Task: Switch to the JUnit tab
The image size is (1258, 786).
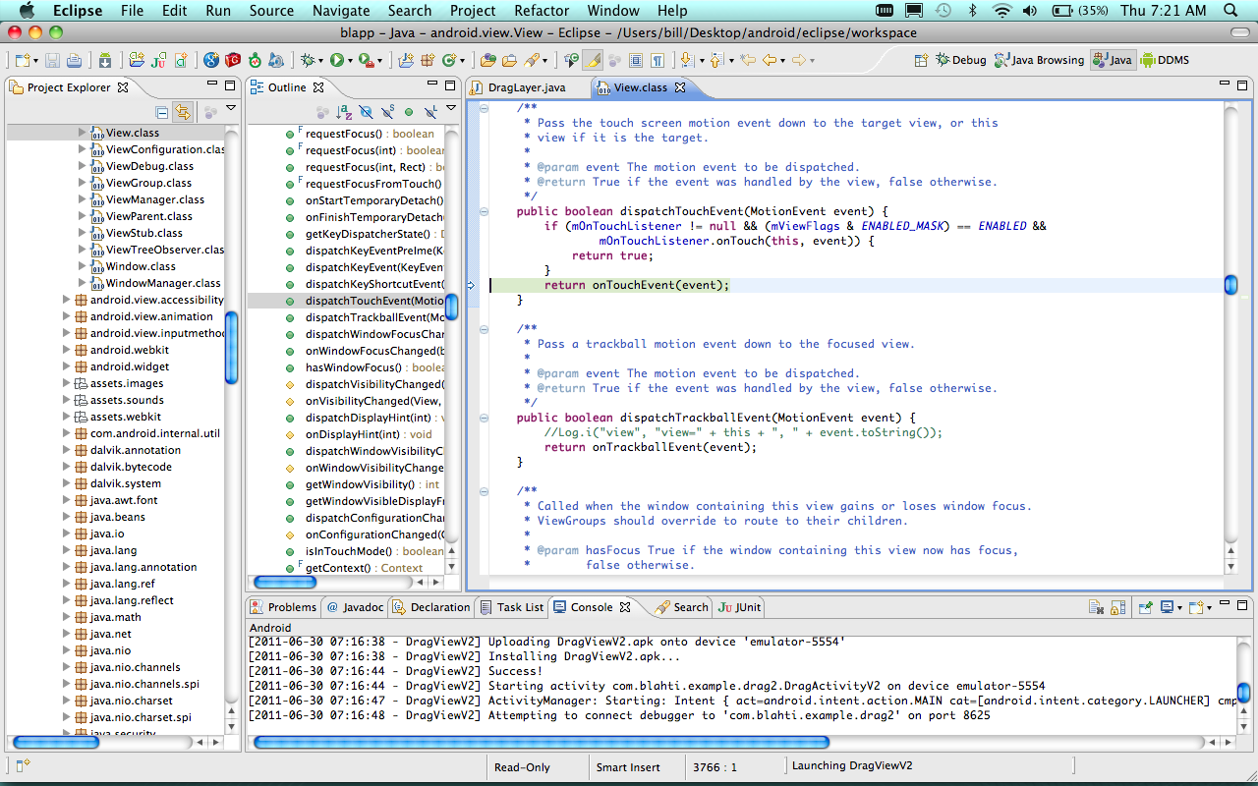Action: (739, 607)
